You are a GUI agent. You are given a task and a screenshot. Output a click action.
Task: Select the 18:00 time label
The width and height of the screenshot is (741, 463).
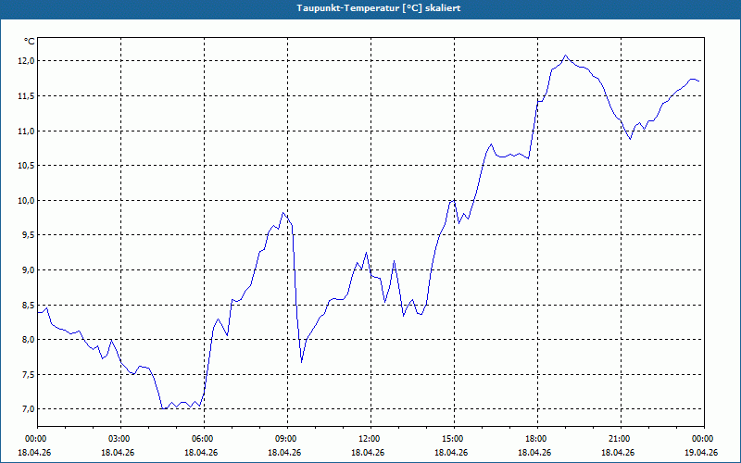coord(537,439)
